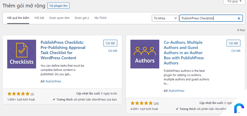Switch to the Nổi bật tab
This screenshot has width=247, height=116.
pos(39,18)
